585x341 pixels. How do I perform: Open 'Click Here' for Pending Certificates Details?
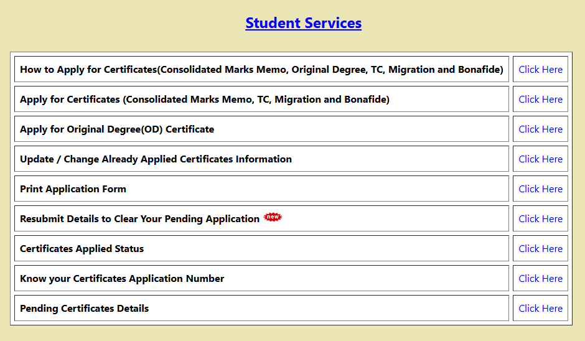point(540,309)
